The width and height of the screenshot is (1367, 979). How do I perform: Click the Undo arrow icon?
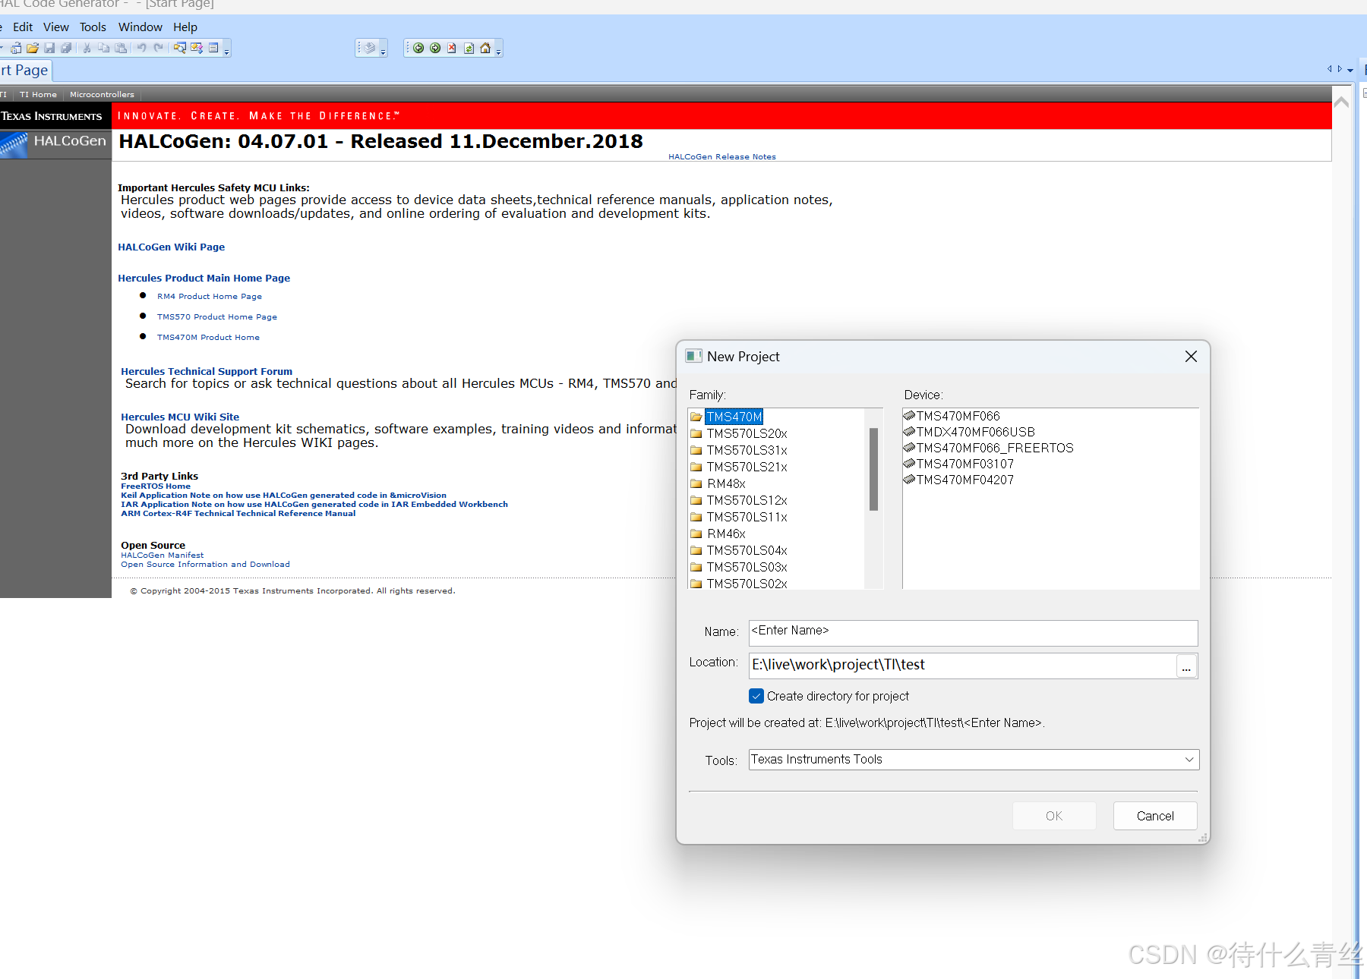141,48
